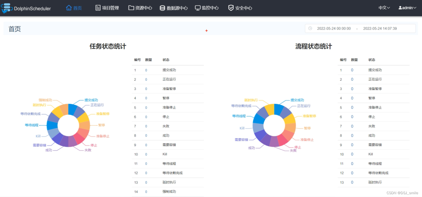Click 状态 column header in process table
This screenshot has width=422, height=197.
372,60
